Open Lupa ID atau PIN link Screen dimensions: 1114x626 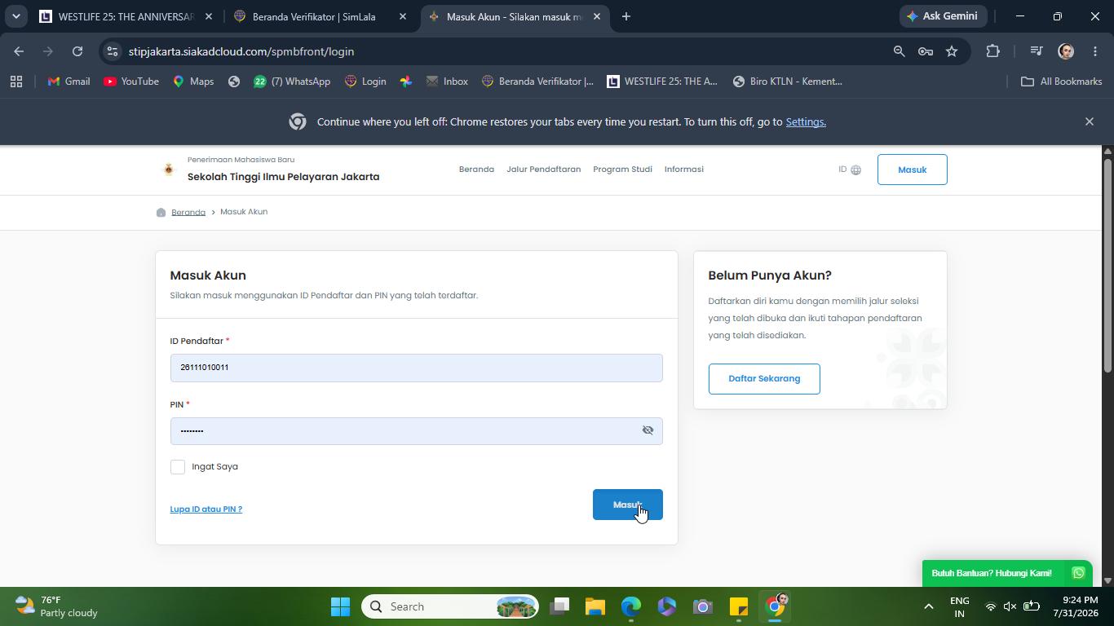pyautogui.click(x=206, y=509)
